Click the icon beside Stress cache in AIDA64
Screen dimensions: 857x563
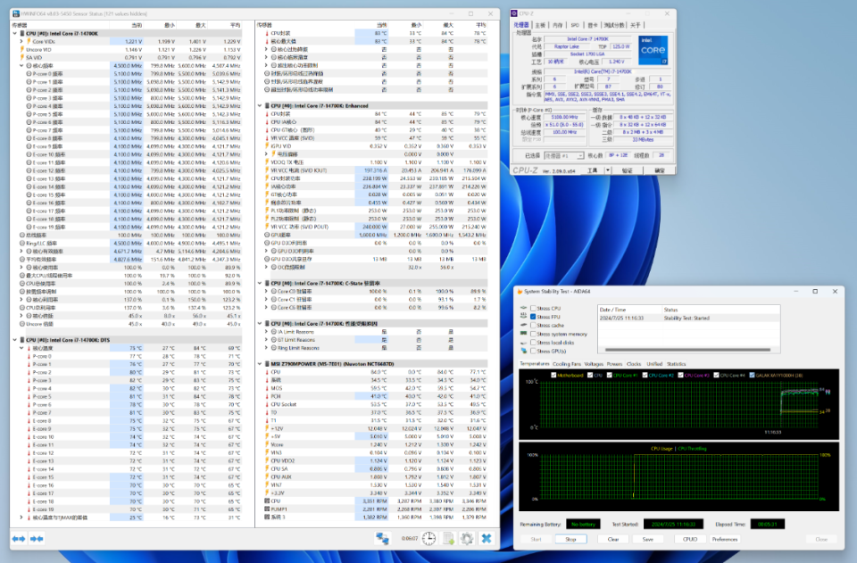[x=524, y=325]
